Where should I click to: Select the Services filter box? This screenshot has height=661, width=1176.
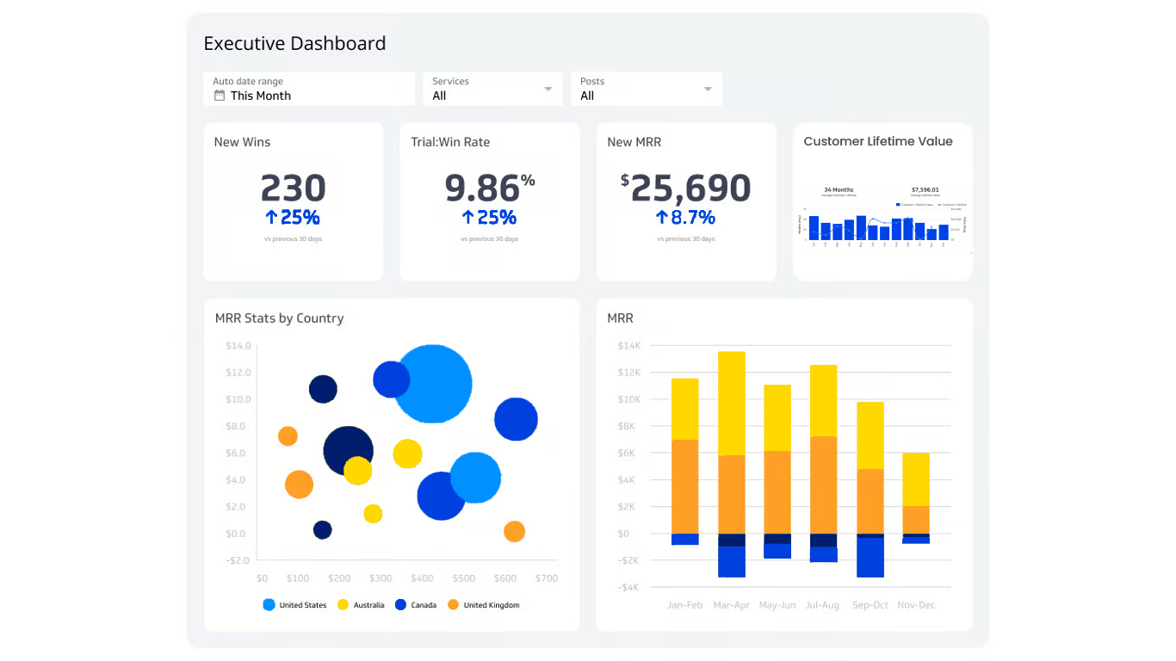coord(492,89)
